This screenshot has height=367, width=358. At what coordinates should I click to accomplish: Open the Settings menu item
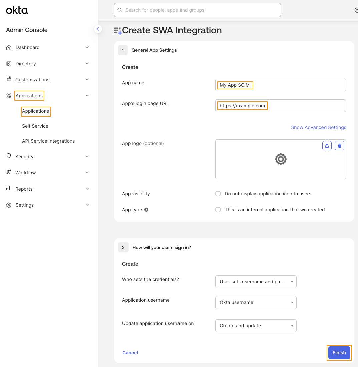tap(25, 205)
